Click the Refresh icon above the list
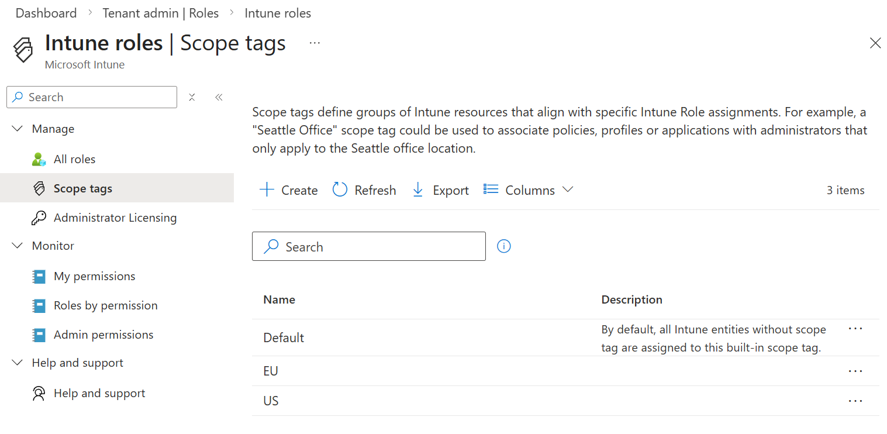Viewport: 887px width, 434px height. click(x=340, y=190)
